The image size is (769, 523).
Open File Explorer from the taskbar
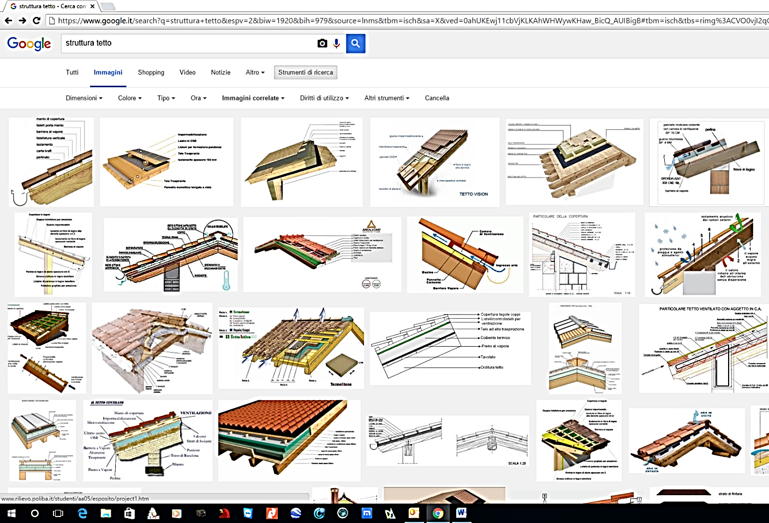(106, 513)
